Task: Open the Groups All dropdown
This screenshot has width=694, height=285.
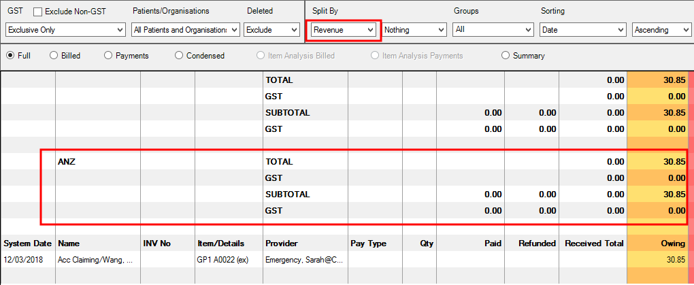Action: pyautogui.click(x=493, y=30)
